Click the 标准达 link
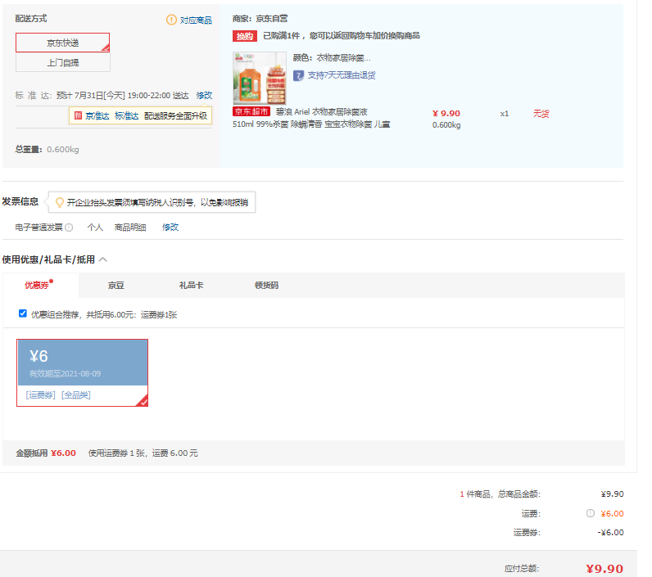Viewport: 652px width, 577px height. [126, 116]
